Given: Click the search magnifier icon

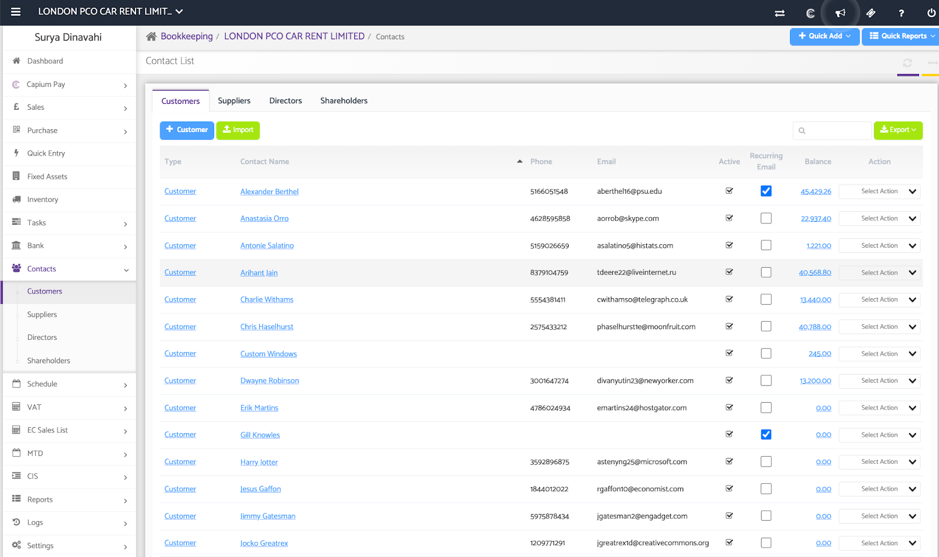Looking at the screenshot, I should (802, 130).
